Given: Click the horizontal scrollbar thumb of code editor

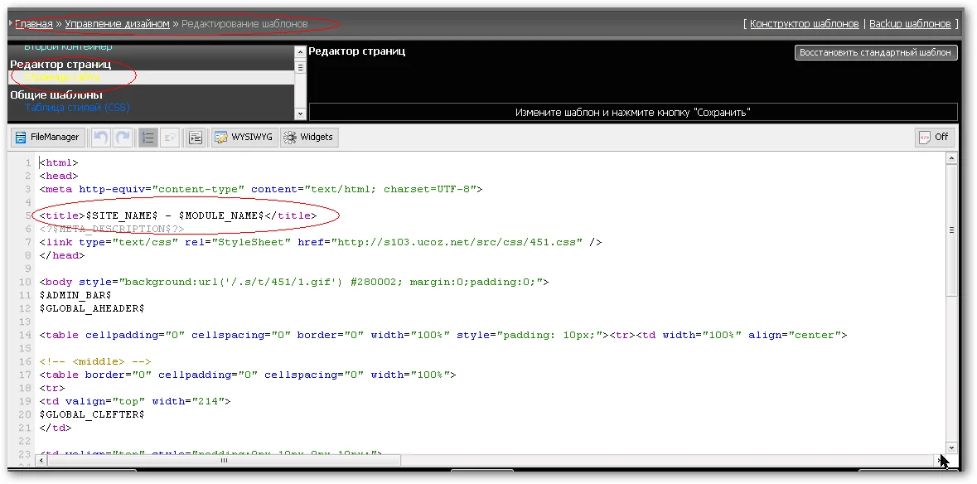Looking at the screenshot, I should tap(225, 460).
